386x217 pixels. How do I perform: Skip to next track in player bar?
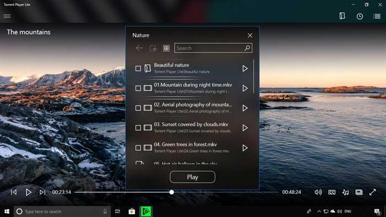[42, 192]
